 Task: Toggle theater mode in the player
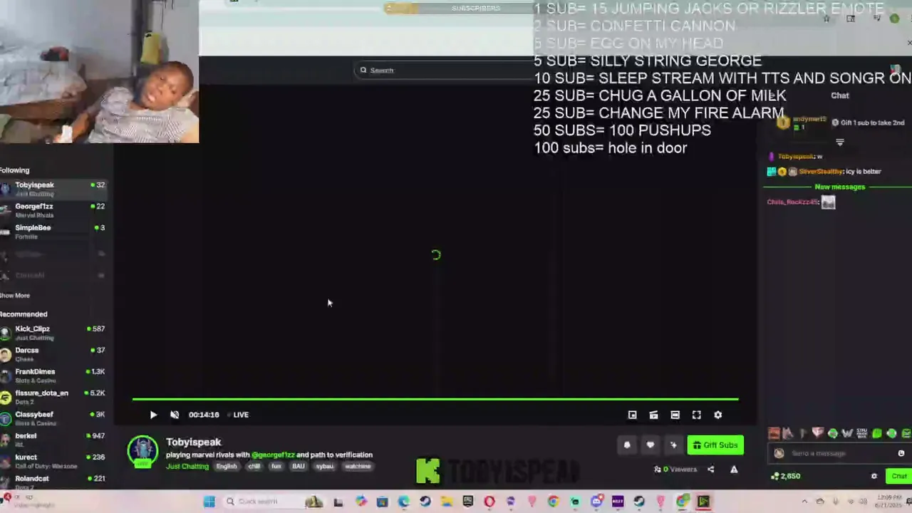pos(675,415)
